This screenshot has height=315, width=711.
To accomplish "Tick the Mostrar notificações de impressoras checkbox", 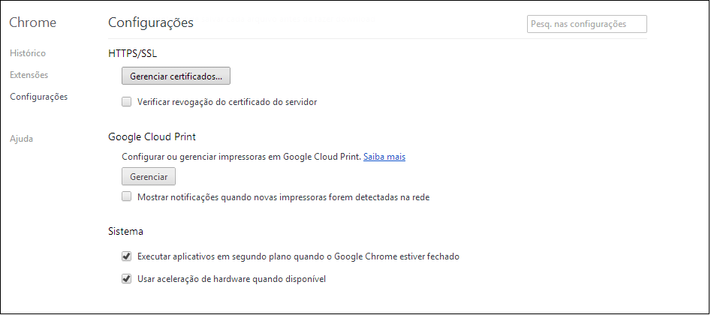I will coord(126,197).
